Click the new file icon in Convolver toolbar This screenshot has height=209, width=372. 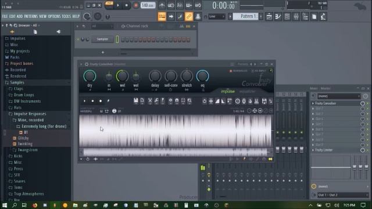(142, 101)
